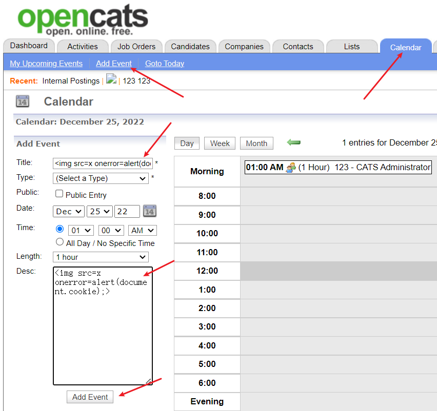Viewport: 437px width, 411px height.
Task: Submit the Add Event button
Action: 90,397
